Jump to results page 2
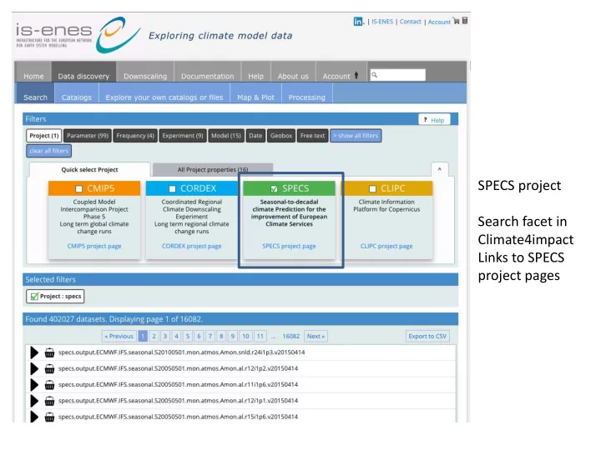This screenshot has height=450, width=601. coord(154,336)
